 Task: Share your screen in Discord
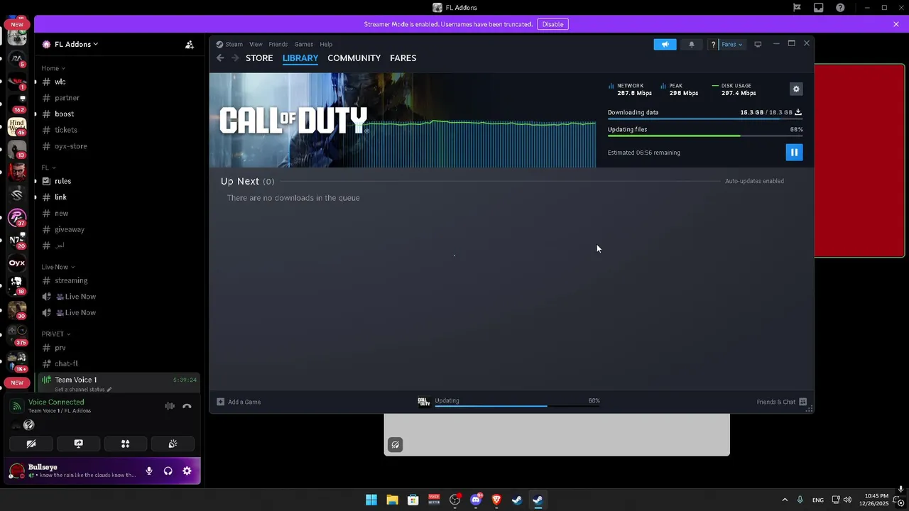pos(78,444)
